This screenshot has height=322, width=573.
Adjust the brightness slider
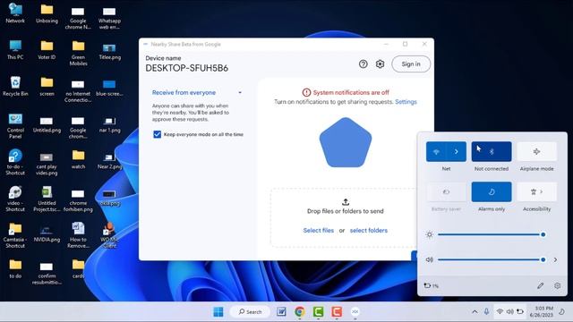point(491,234)
